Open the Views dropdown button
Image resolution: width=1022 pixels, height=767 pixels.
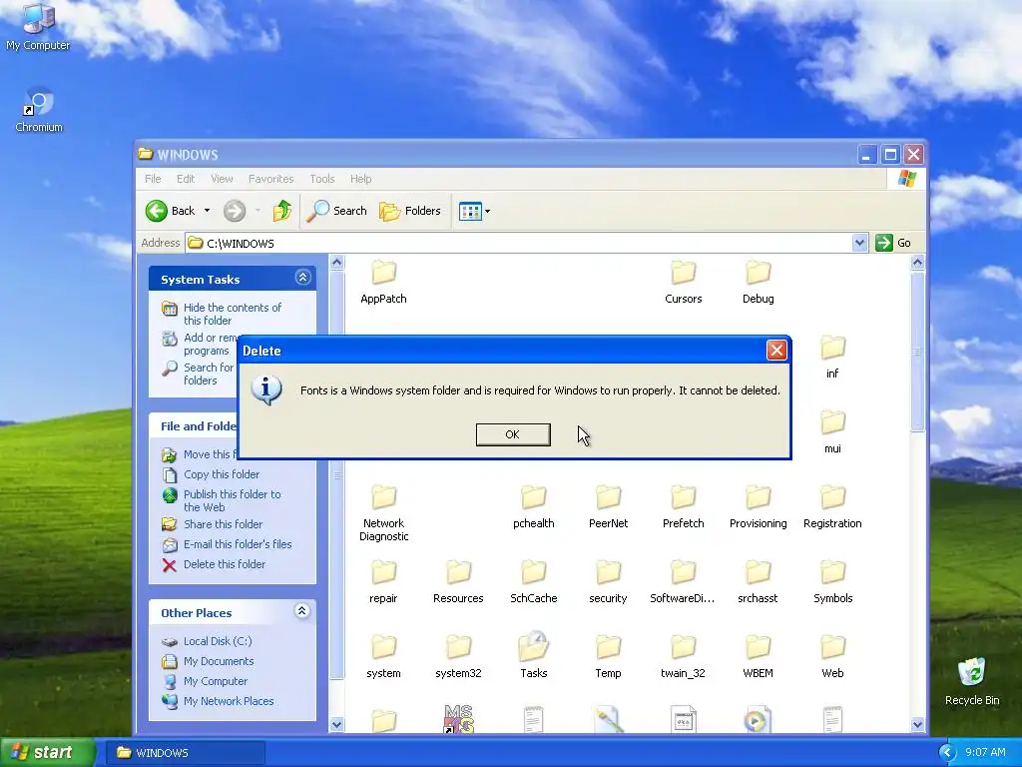pos(474,211)
